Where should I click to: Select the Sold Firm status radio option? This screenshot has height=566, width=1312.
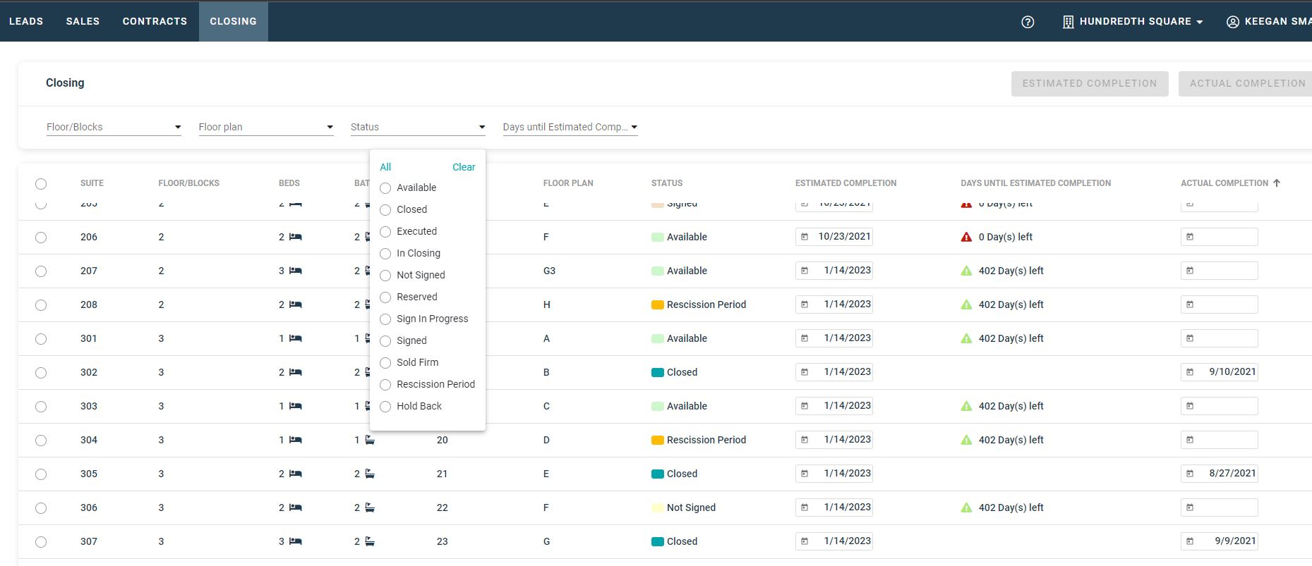click(385, 363)
